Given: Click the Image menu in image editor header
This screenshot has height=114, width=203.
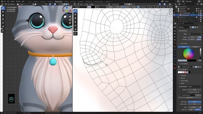Looking at the screenshot, I should tap(91, 4).
